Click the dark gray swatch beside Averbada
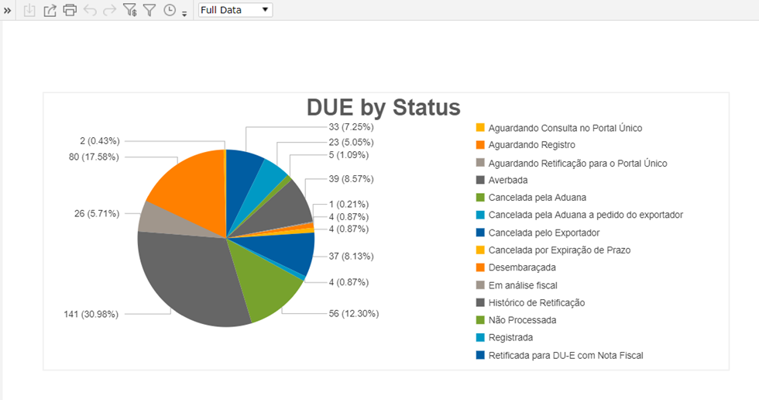This screenshot has height=400, width=759. (480, 180)
